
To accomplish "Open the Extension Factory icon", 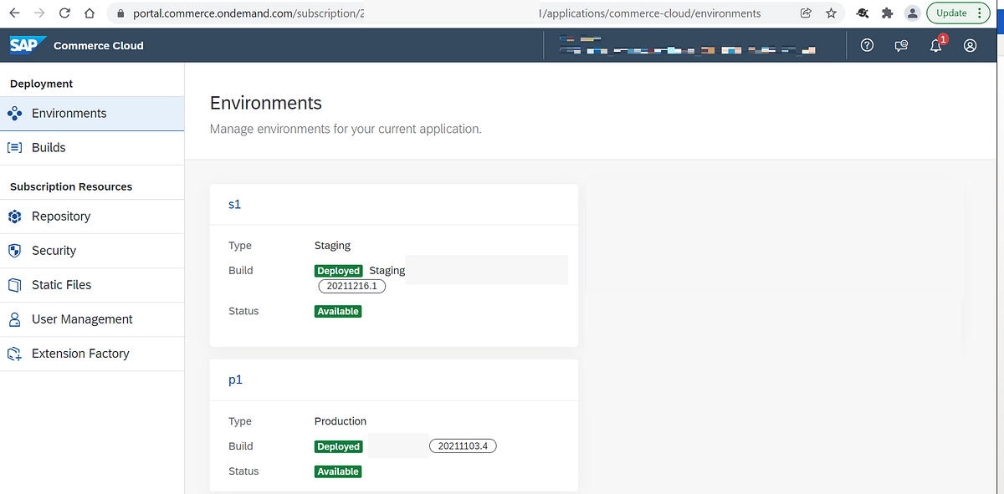I will pyautogui.click(x=16, y=354).
